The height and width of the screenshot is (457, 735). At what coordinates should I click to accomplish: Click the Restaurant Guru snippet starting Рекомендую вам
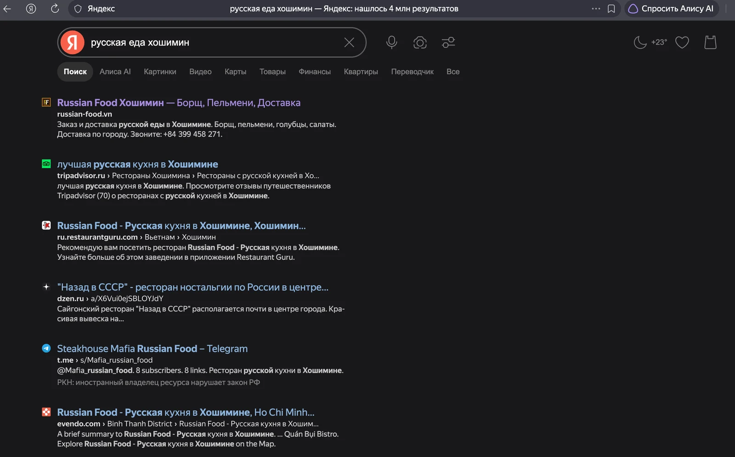click(x=198, y=252)
